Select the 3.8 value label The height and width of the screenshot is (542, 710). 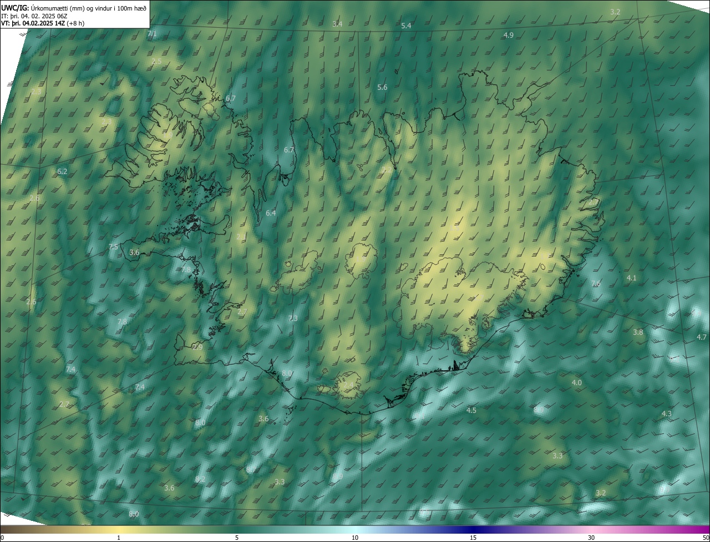[x=638, y=332]
